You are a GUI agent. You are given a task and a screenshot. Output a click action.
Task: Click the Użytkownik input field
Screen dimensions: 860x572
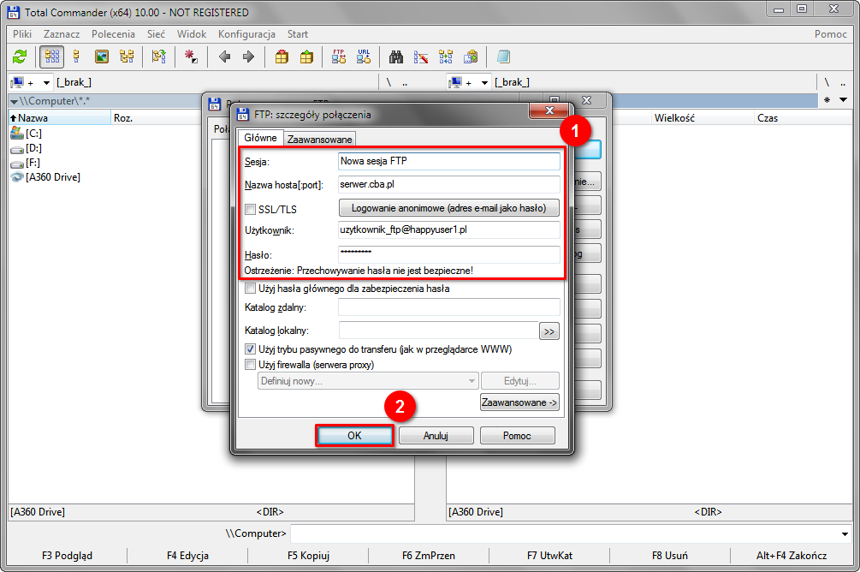[x=449, y=230]
